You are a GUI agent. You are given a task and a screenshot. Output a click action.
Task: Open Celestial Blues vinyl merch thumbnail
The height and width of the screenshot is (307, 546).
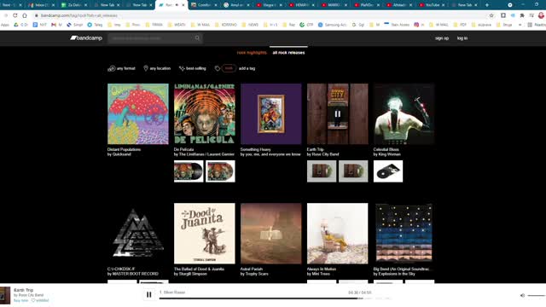click(388, 171)
